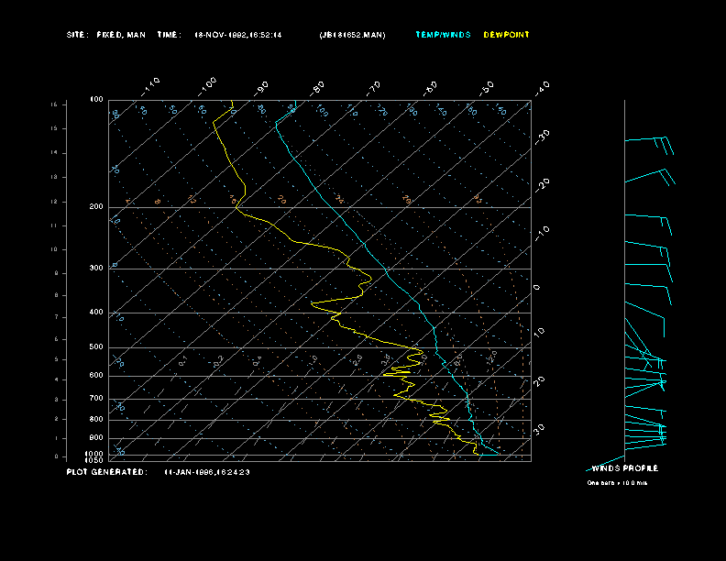Click the 700 pressure level label
This screenshot has height=561, width=726.
[x=96, y=399]
